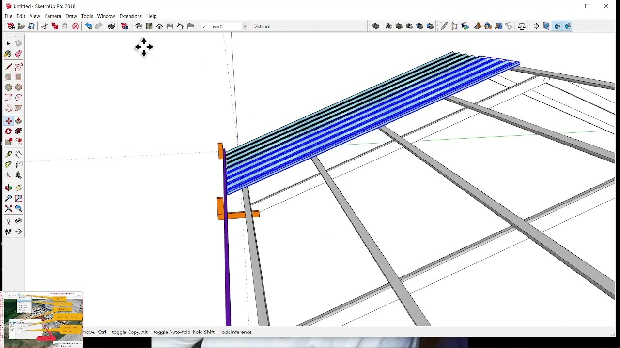This screenshot has height=348, width=620.
Task: Select the Polygon tool
Action: pos(18,87)
